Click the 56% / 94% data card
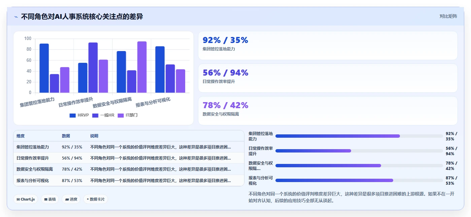 tap(328, 78)
